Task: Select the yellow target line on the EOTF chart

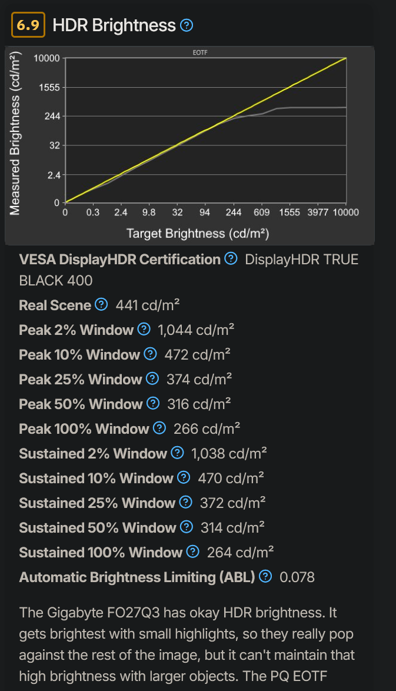Action: [206, 129]
